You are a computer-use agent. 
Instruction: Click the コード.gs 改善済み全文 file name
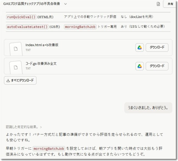[41, 63]
